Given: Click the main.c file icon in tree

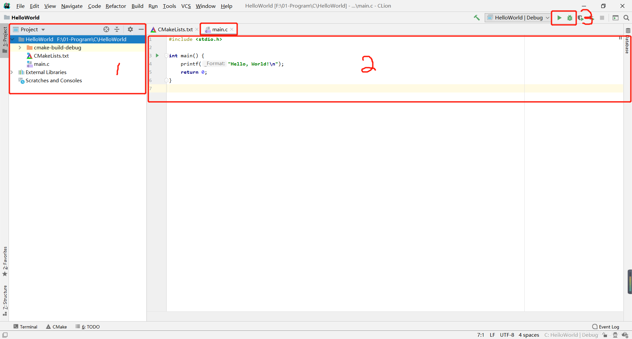Looking at the screenshot, I should (x=30, y=64).
